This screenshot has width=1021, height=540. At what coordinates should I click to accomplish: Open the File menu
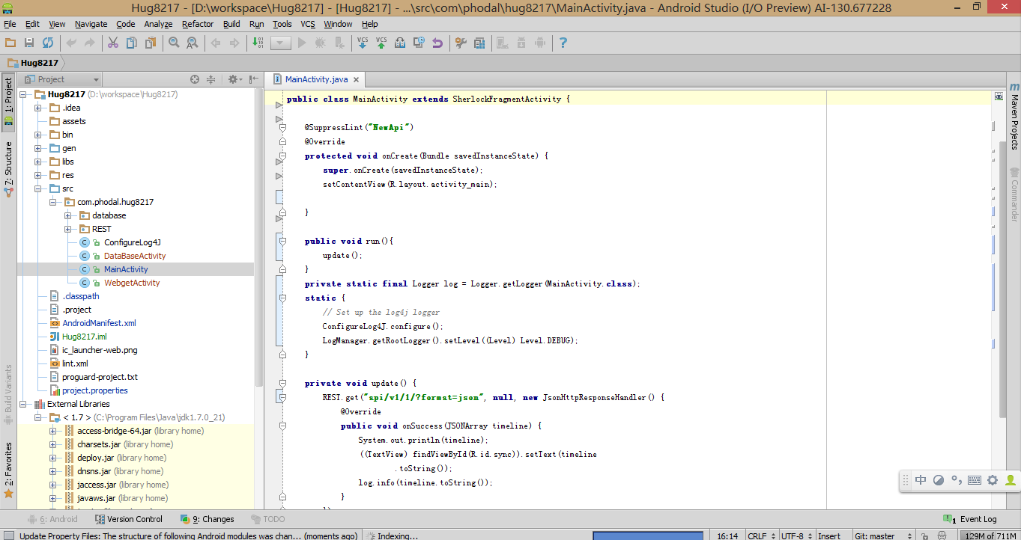point(10,24)
